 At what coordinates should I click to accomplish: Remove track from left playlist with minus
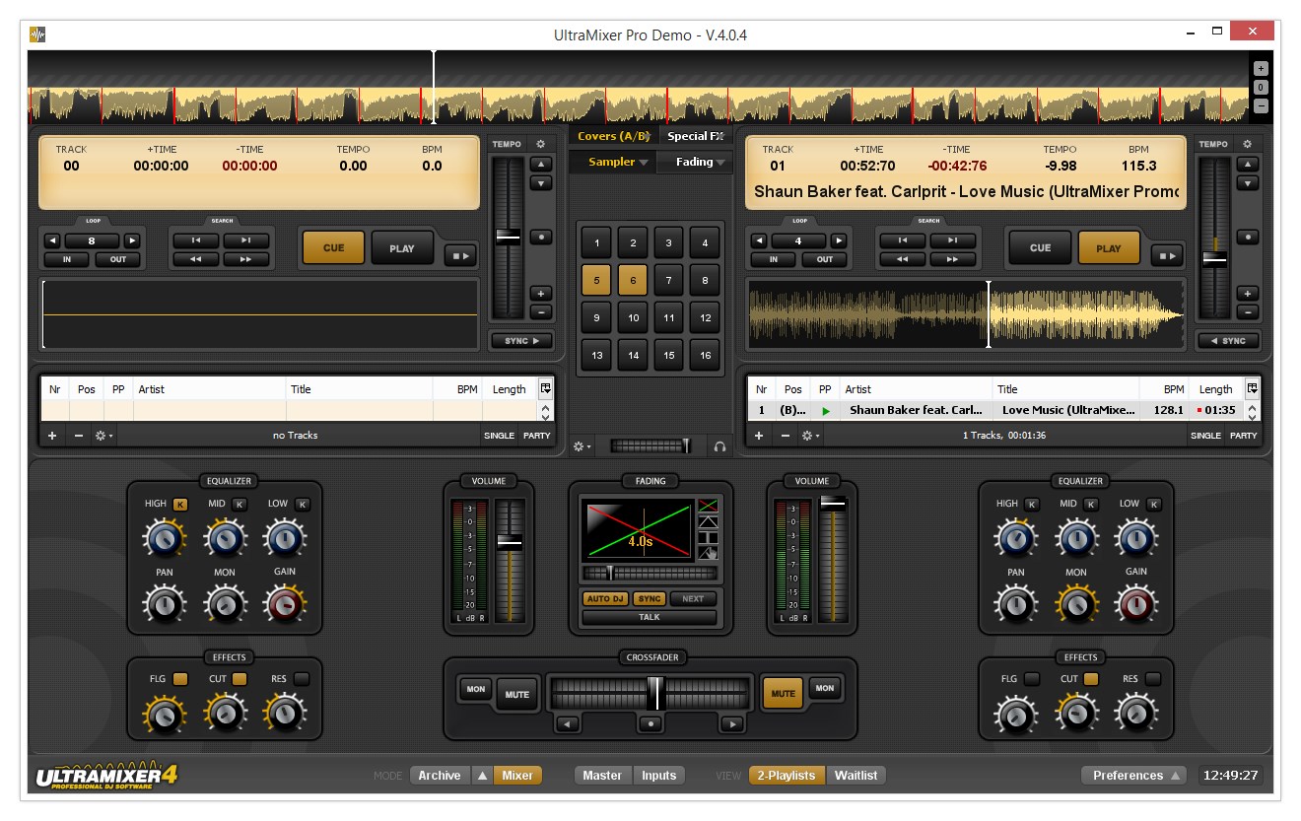pos(79,436)
